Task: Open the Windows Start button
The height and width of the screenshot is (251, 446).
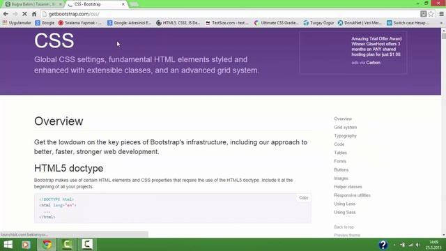Action: click(8, 245)
